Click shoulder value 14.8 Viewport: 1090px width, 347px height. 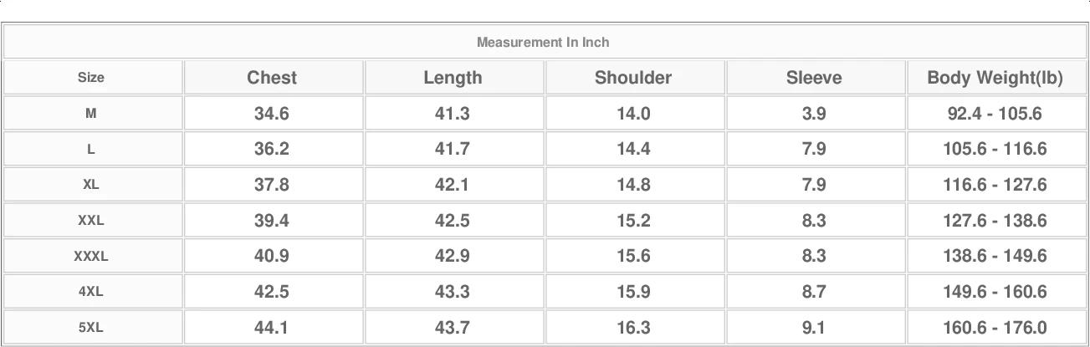[x=633, y=185]
